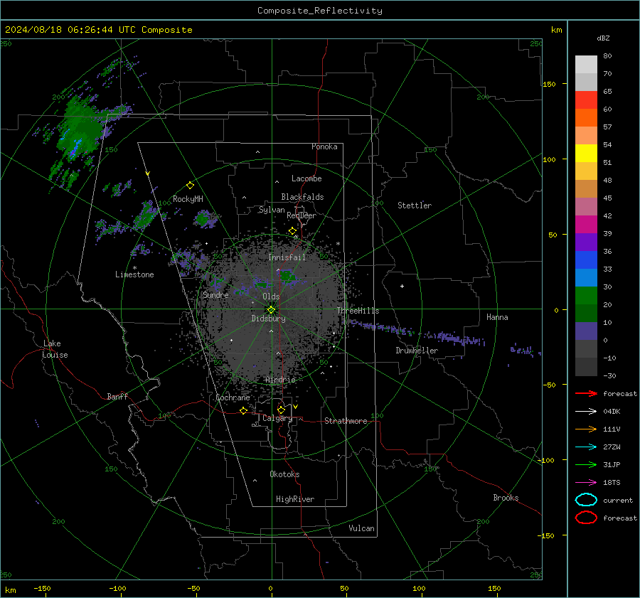Click the RockyMH label
Screen dimensions: 640x598
pyautogui.click(x=188, y=199)
